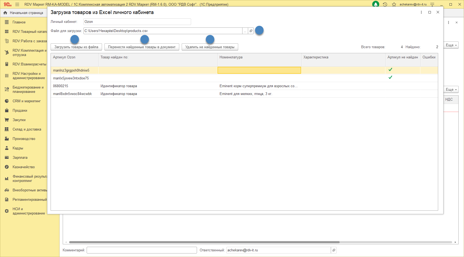Open the dialog's three-dot more options menu
464x257 pixels.
(421, 12)
